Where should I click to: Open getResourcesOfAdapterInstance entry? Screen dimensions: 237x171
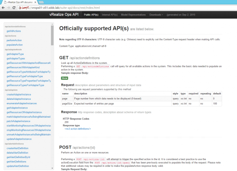[x=24, y=112]
